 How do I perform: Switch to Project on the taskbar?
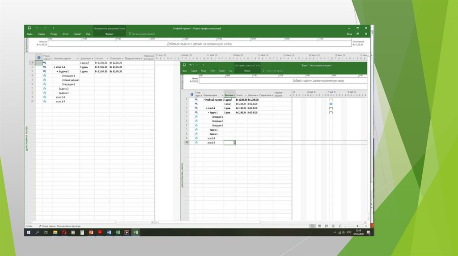(x=136, y=232)
